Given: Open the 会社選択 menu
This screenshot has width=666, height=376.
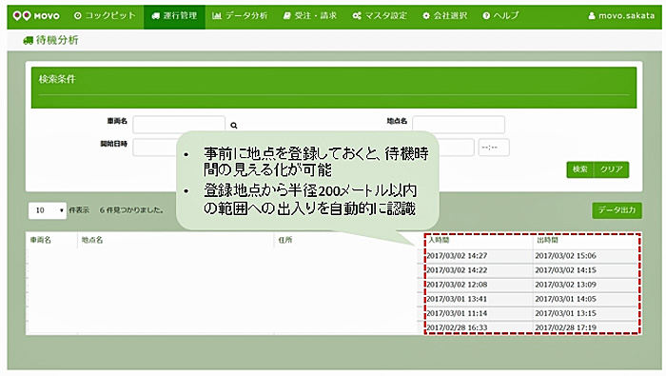Looking at the screenshot, I should pyautogui.click(x=444, y=16).
